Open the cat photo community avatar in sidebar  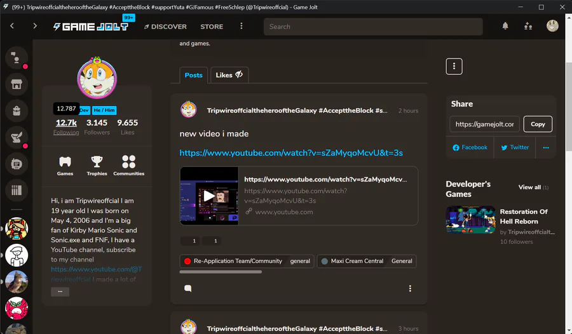tap(17, 282)
